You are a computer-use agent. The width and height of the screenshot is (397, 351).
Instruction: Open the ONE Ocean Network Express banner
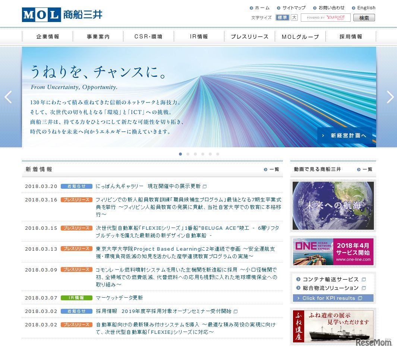click(333, 252)
